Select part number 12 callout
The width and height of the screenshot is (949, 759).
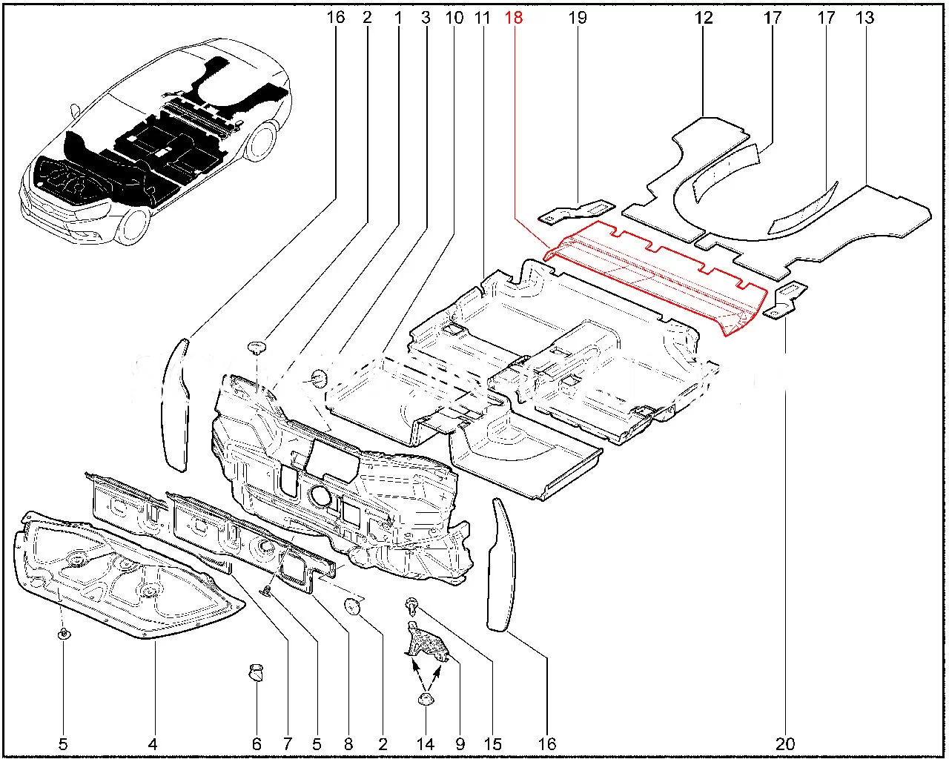(704, 18)
